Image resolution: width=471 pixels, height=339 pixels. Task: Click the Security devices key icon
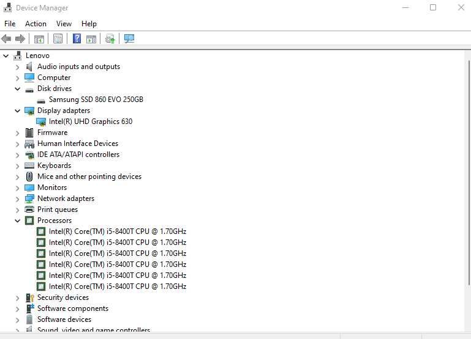point(30,297)
